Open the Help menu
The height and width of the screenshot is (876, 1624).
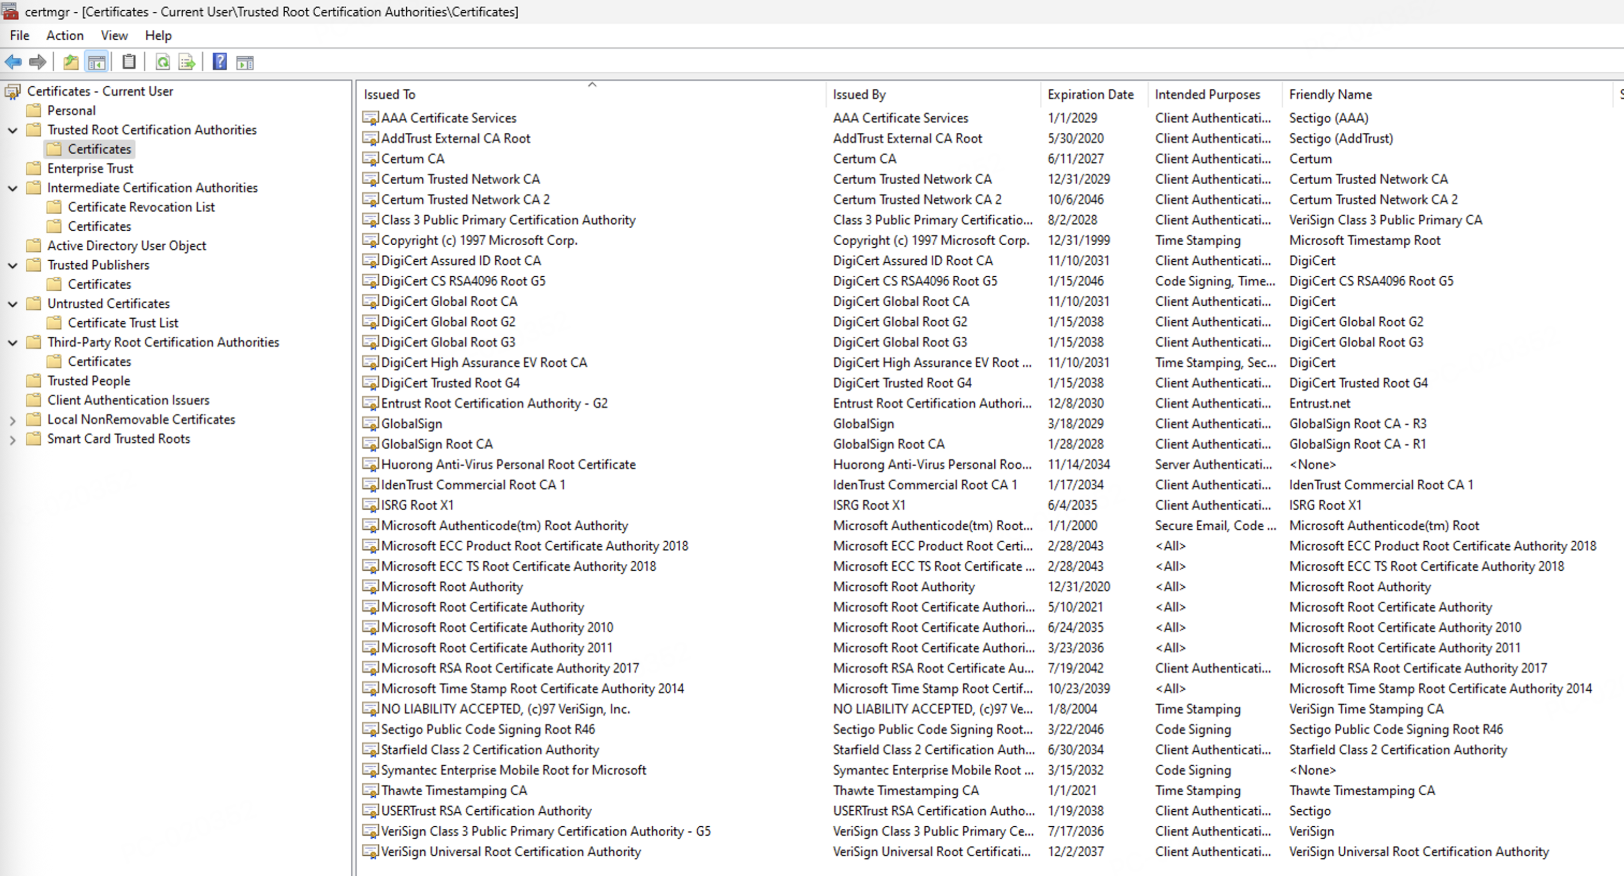point(158,35)
